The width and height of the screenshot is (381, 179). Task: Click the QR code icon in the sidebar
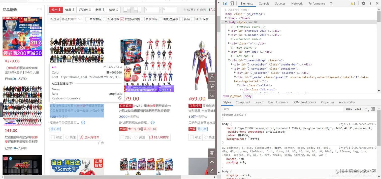pos(212,153)
